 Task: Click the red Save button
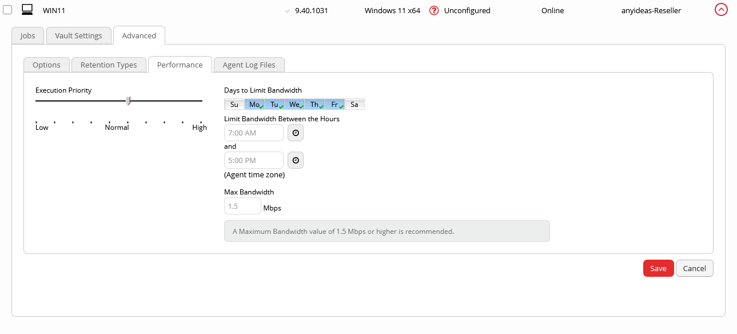[658, 268]
